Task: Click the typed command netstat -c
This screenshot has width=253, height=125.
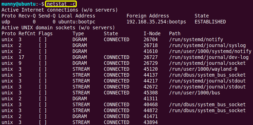Action: (61, 4)
